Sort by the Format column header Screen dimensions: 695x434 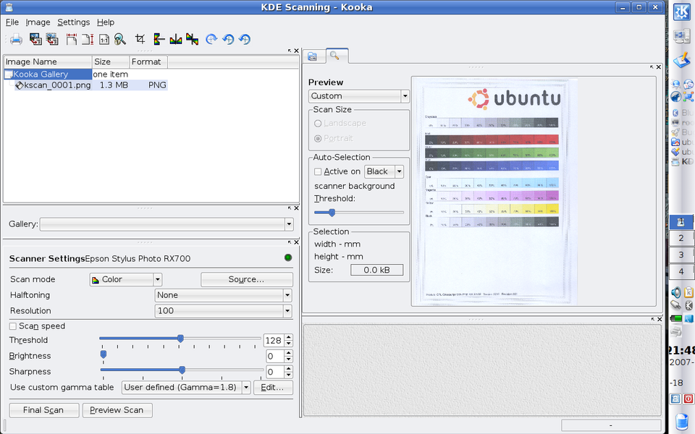coord(148,61)
